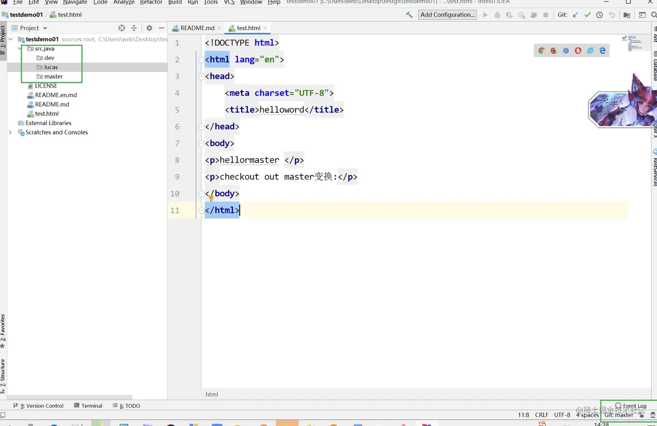
Task: Expand Scratches and Consoles node
Action: pos(10,132)
